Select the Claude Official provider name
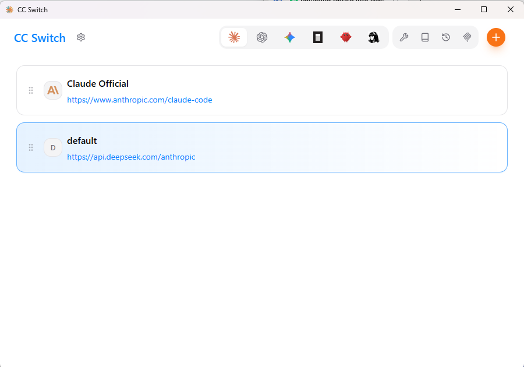 pos(98,83)
